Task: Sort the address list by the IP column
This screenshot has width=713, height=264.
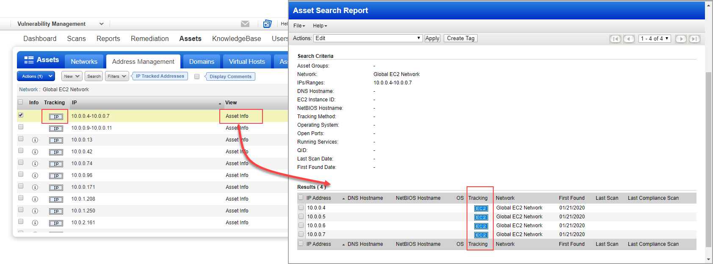Action: tap(74, 103)
